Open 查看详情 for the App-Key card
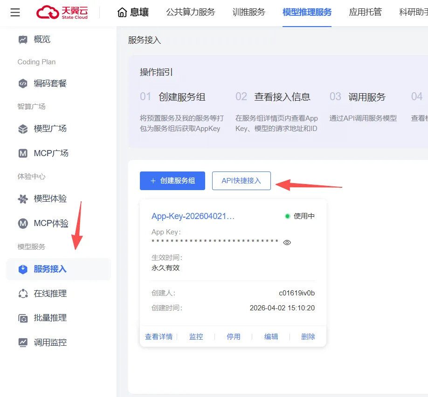 [x=159, y=336]
